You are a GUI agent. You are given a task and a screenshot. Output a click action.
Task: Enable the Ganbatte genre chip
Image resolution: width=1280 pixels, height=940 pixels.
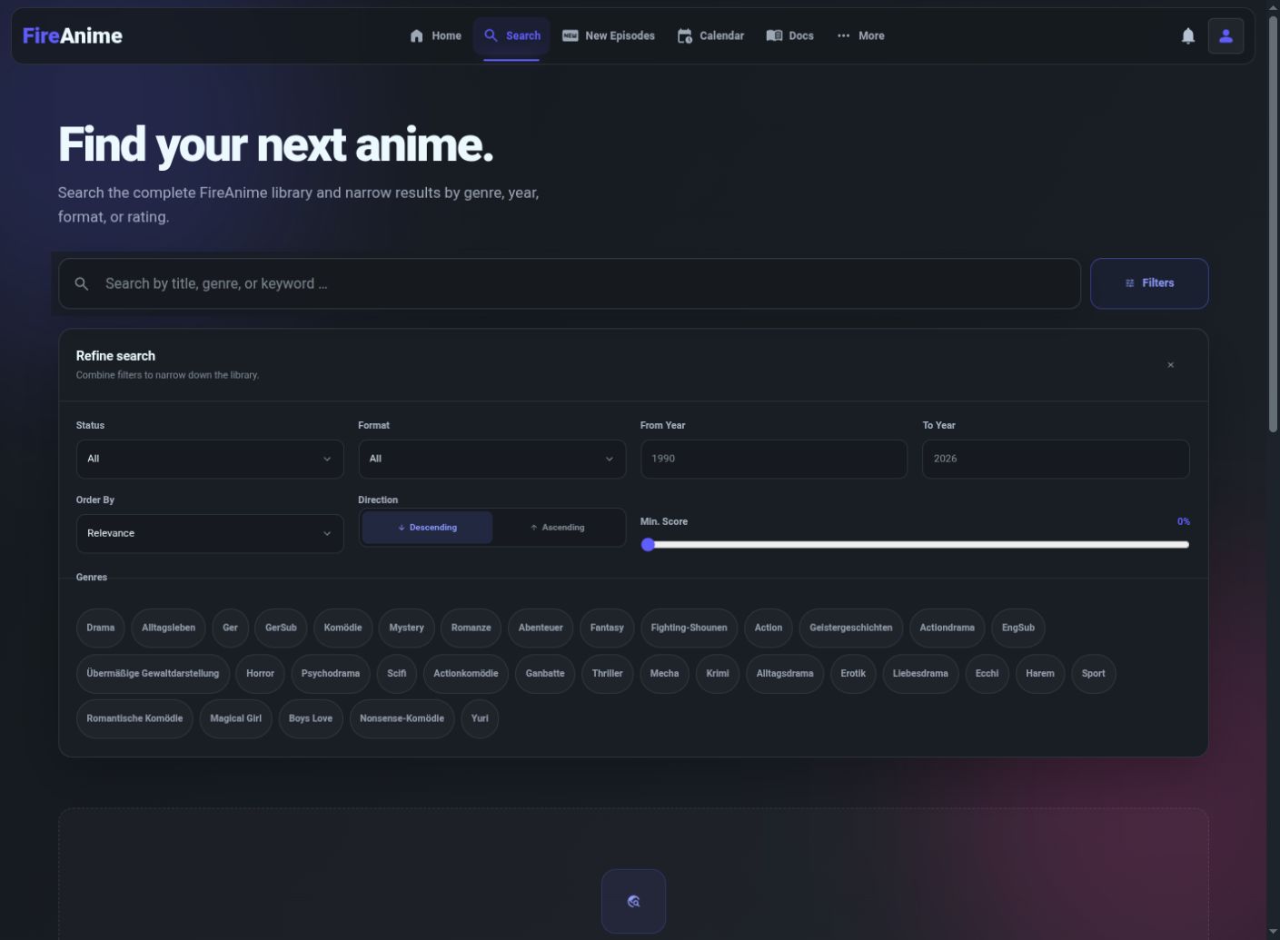click(545, 674)
